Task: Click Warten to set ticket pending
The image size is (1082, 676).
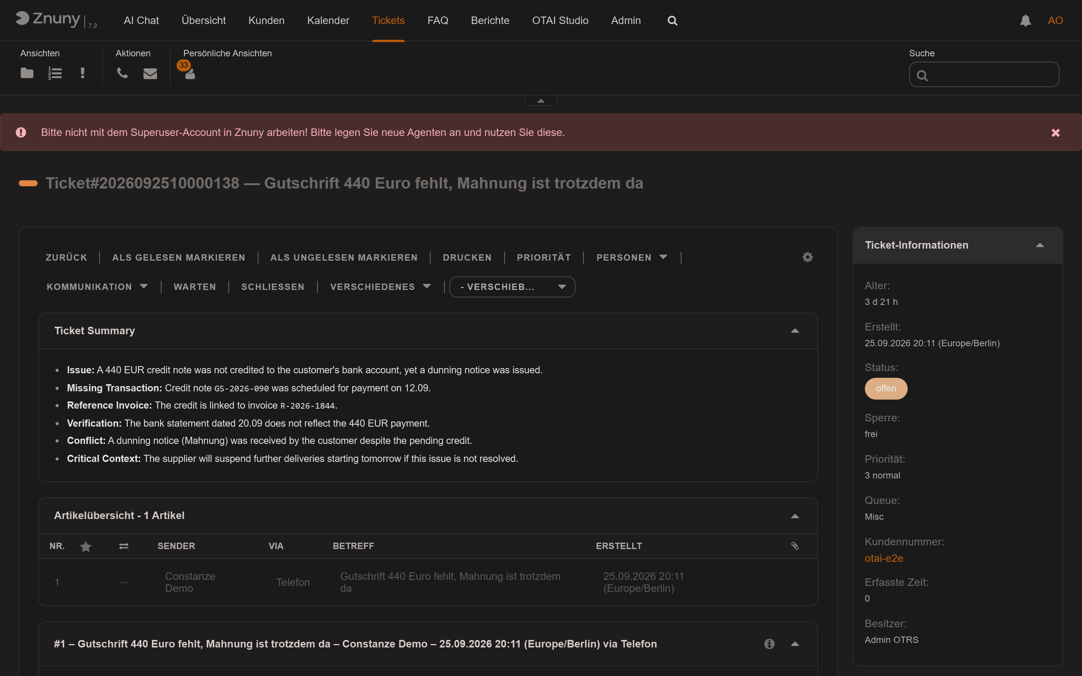Action: coord(195,287)
